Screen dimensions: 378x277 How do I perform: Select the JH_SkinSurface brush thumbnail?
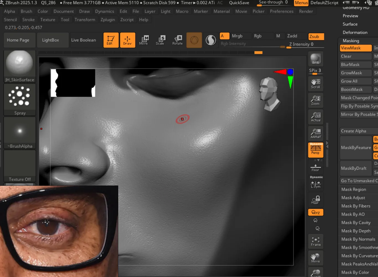19,64
